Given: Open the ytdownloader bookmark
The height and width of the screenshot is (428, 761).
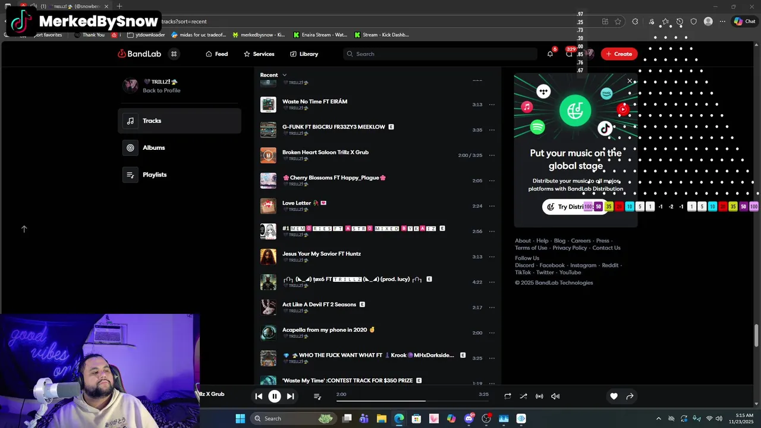Looking at the screenshot, I should 146,35.
